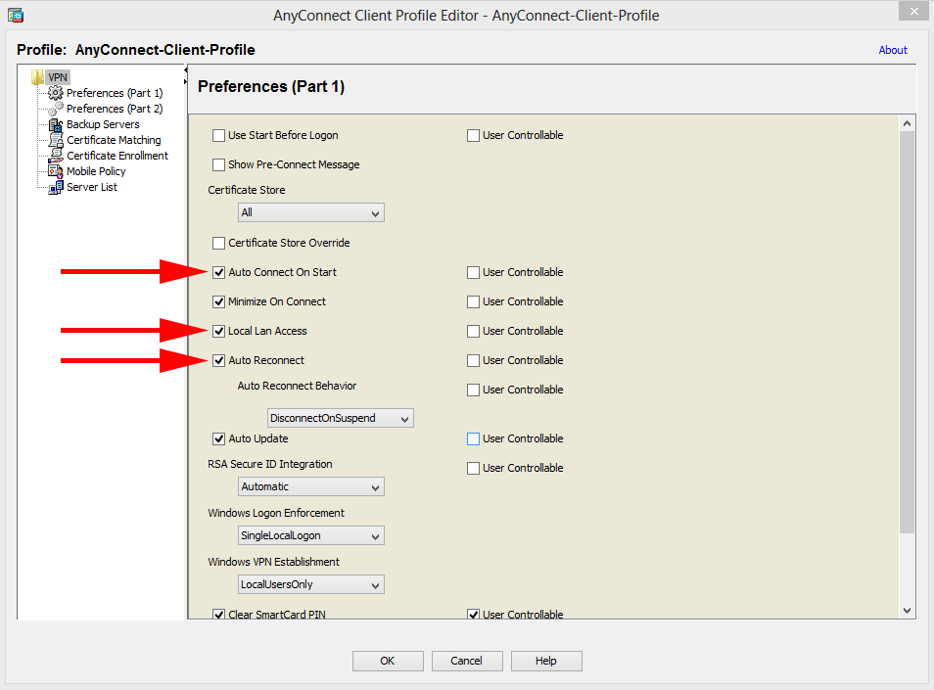Open the DisconnectOnSuspend dropdown
The height and width of the screenshot is (690, 934).
(340, 418)
